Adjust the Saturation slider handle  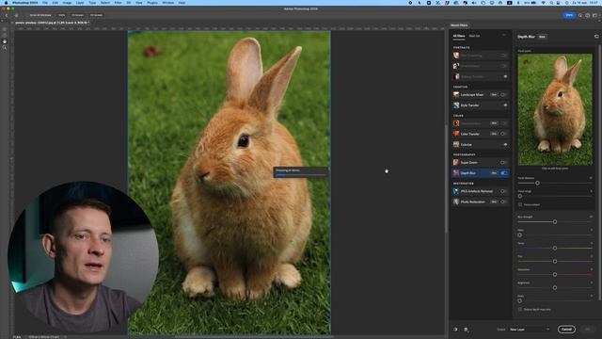pyautogui.click(x=555, y=274)
